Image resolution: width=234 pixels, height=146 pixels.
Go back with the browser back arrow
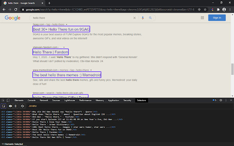[x=4, y=9]
